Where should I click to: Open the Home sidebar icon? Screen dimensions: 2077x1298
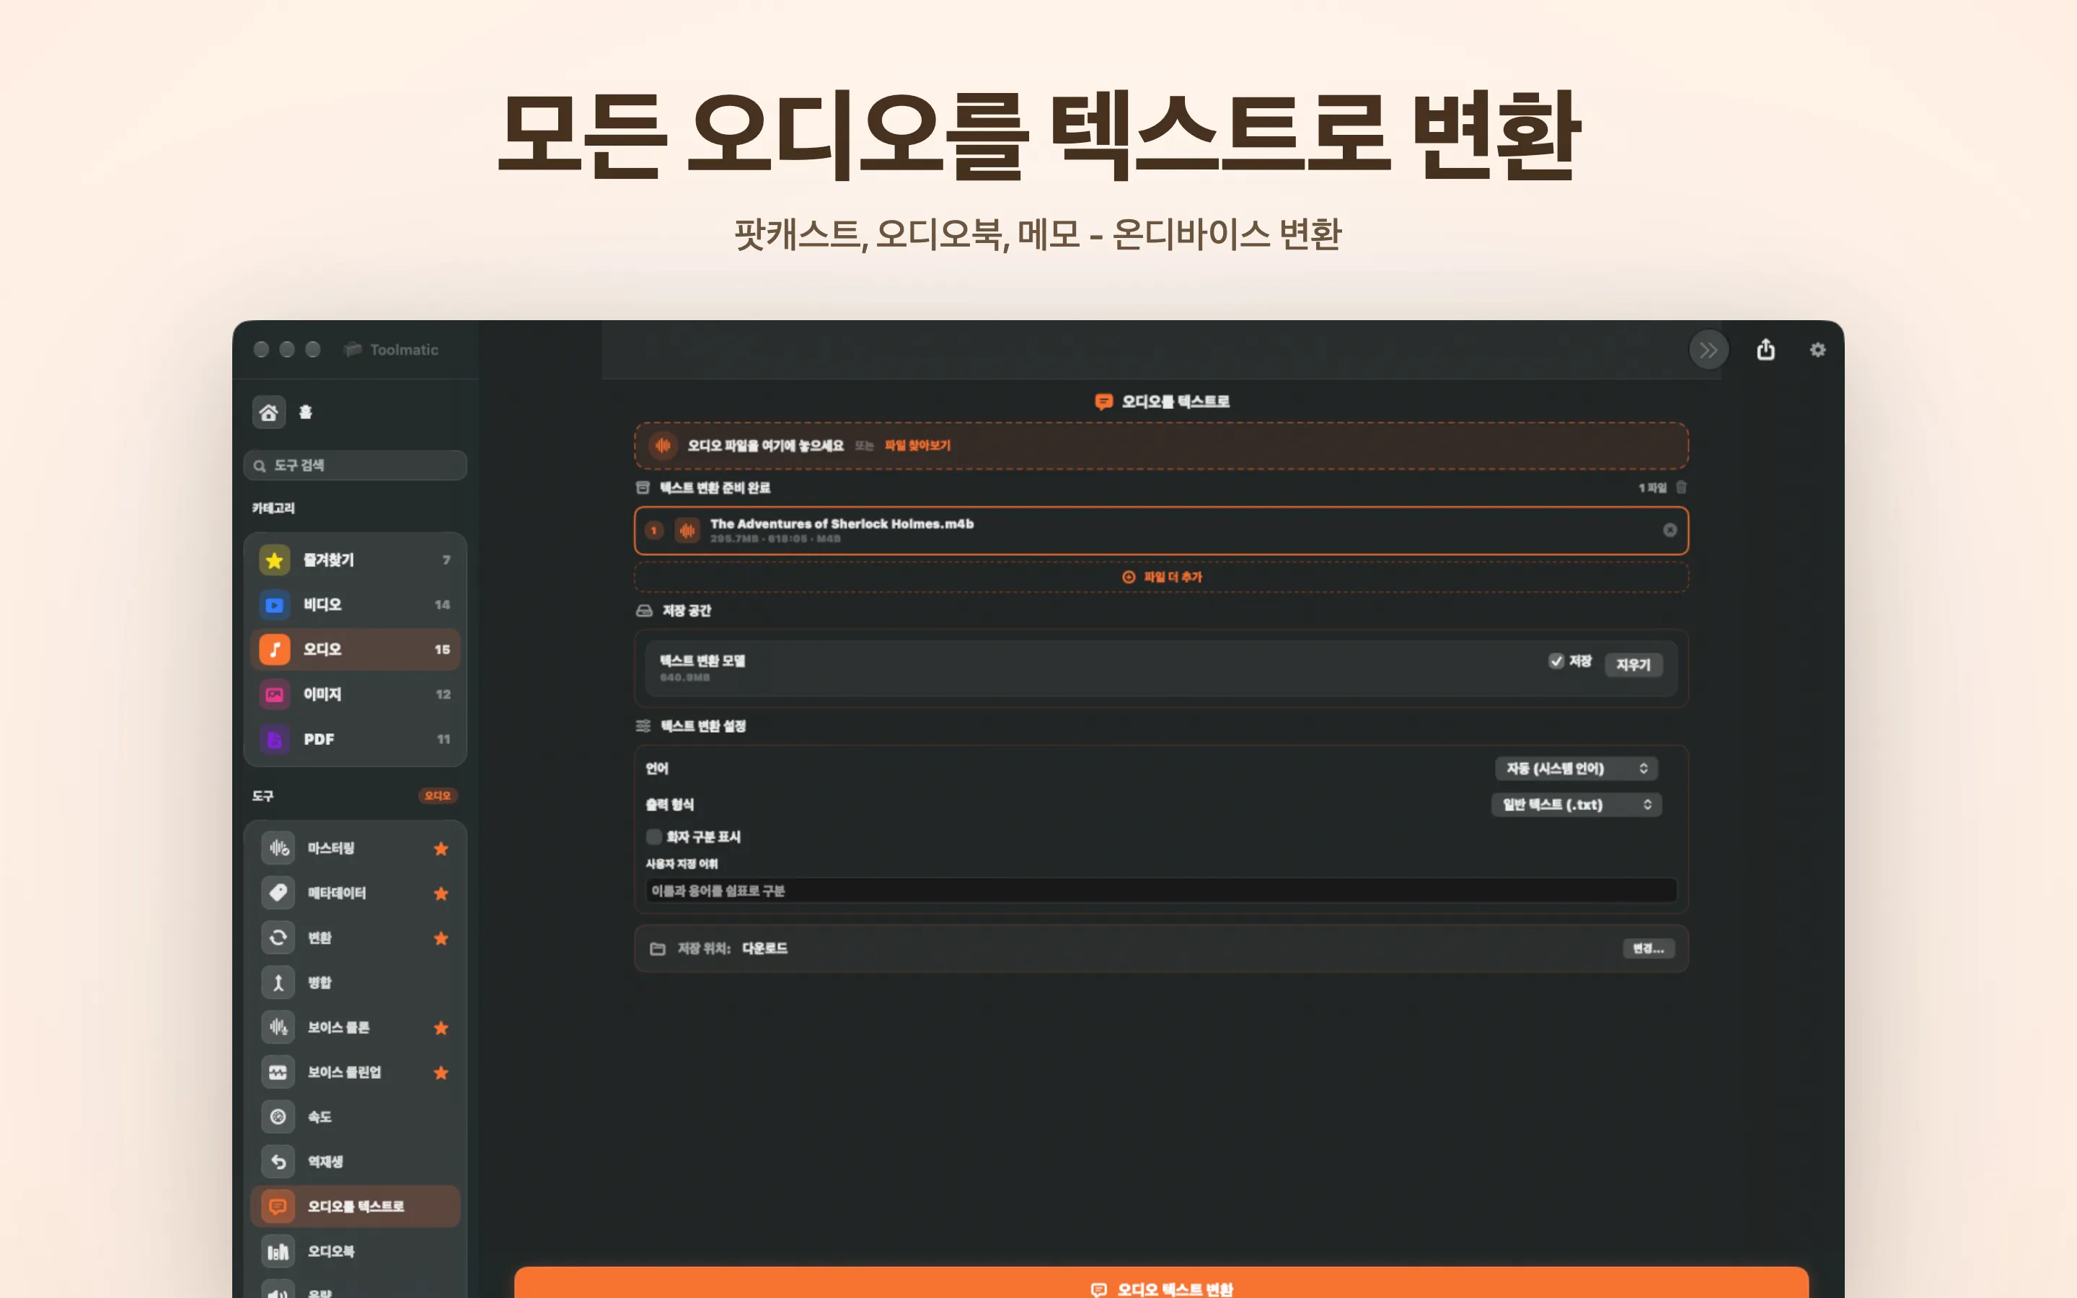tap(268, 412)
